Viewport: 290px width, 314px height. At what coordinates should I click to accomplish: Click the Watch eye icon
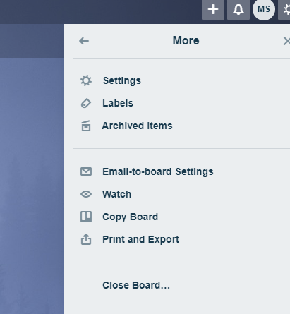pyautogui.click(x=86, y=194)
